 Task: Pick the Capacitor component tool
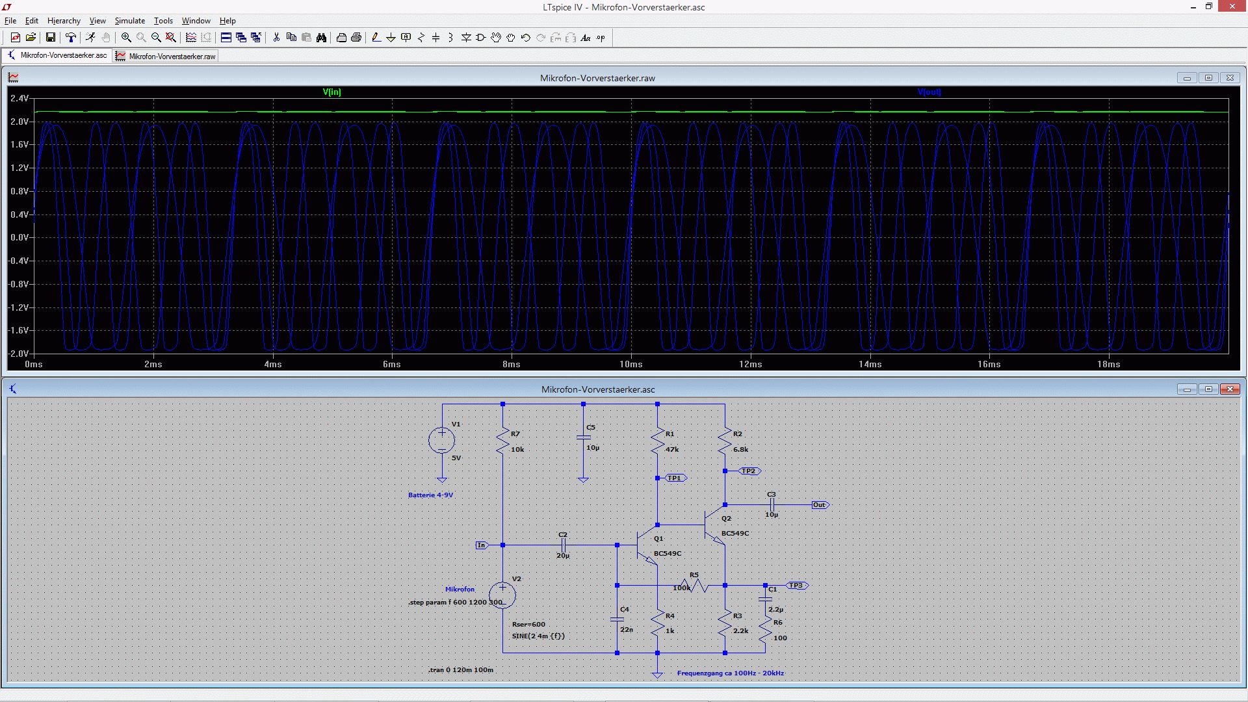435,38
